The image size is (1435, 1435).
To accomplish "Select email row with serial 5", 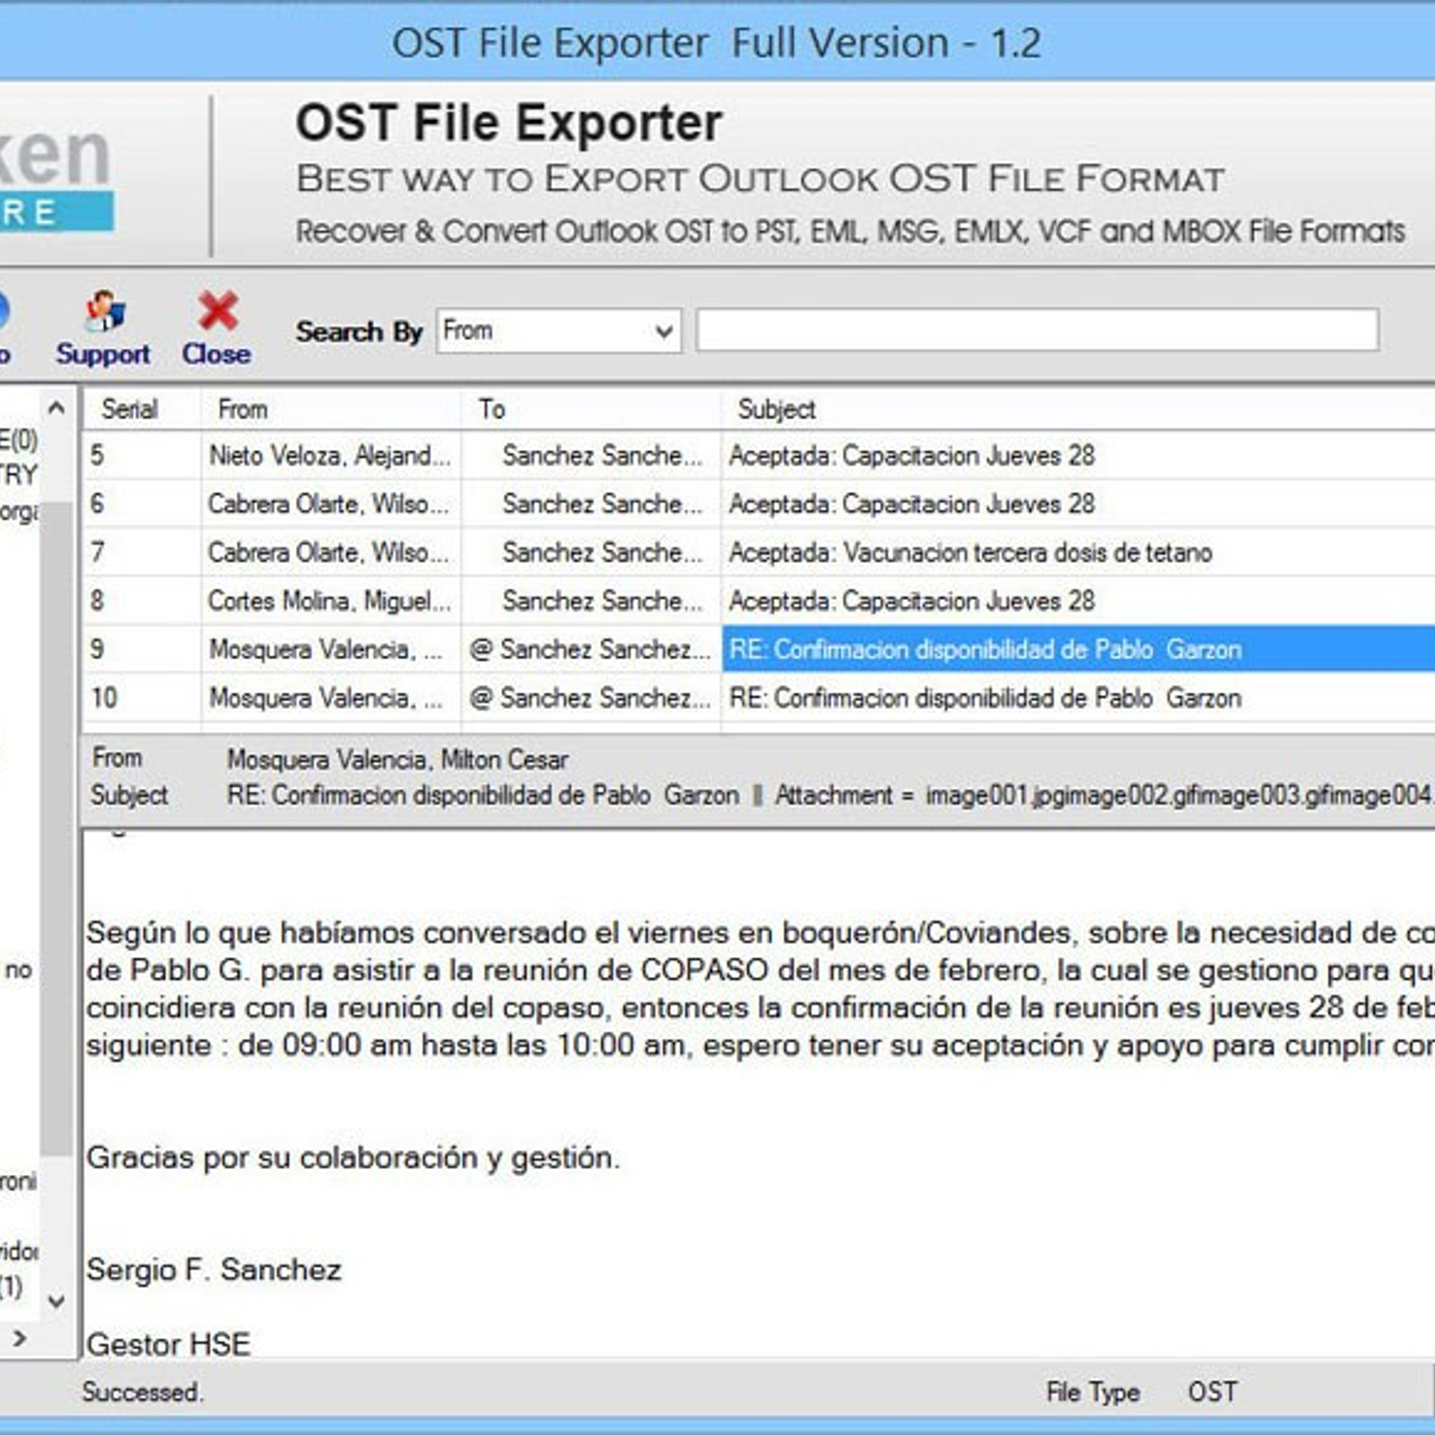I will [759, 456].
